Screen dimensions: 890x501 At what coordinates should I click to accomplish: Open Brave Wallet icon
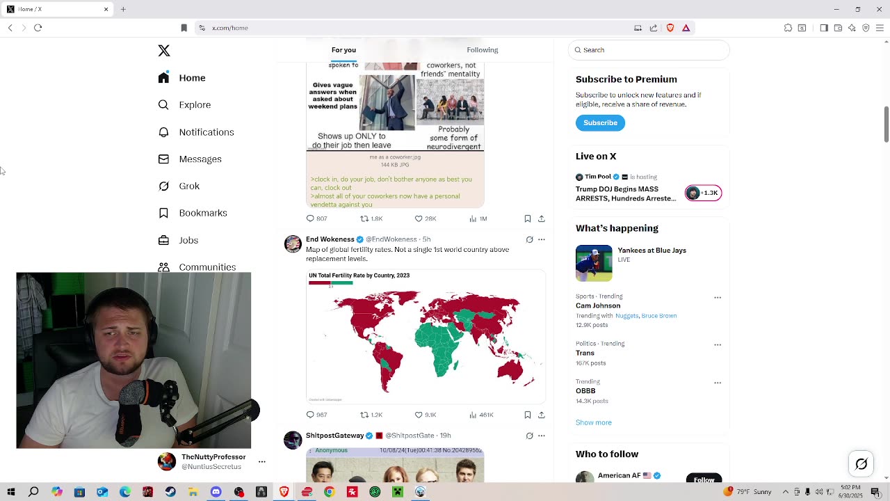[x=838, y=28]
